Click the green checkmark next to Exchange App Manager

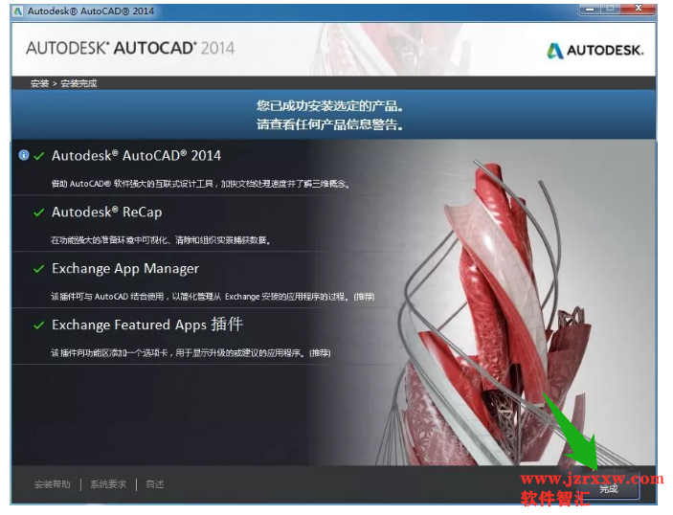(38, 269)
